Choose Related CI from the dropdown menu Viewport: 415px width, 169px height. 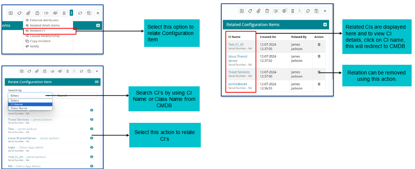pyautogui.click(x=36, y=31)
